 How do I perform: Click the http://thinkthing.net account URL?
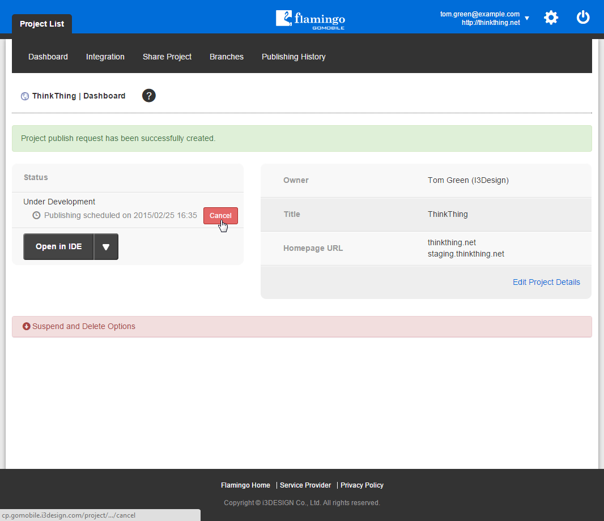coord(491,23)
